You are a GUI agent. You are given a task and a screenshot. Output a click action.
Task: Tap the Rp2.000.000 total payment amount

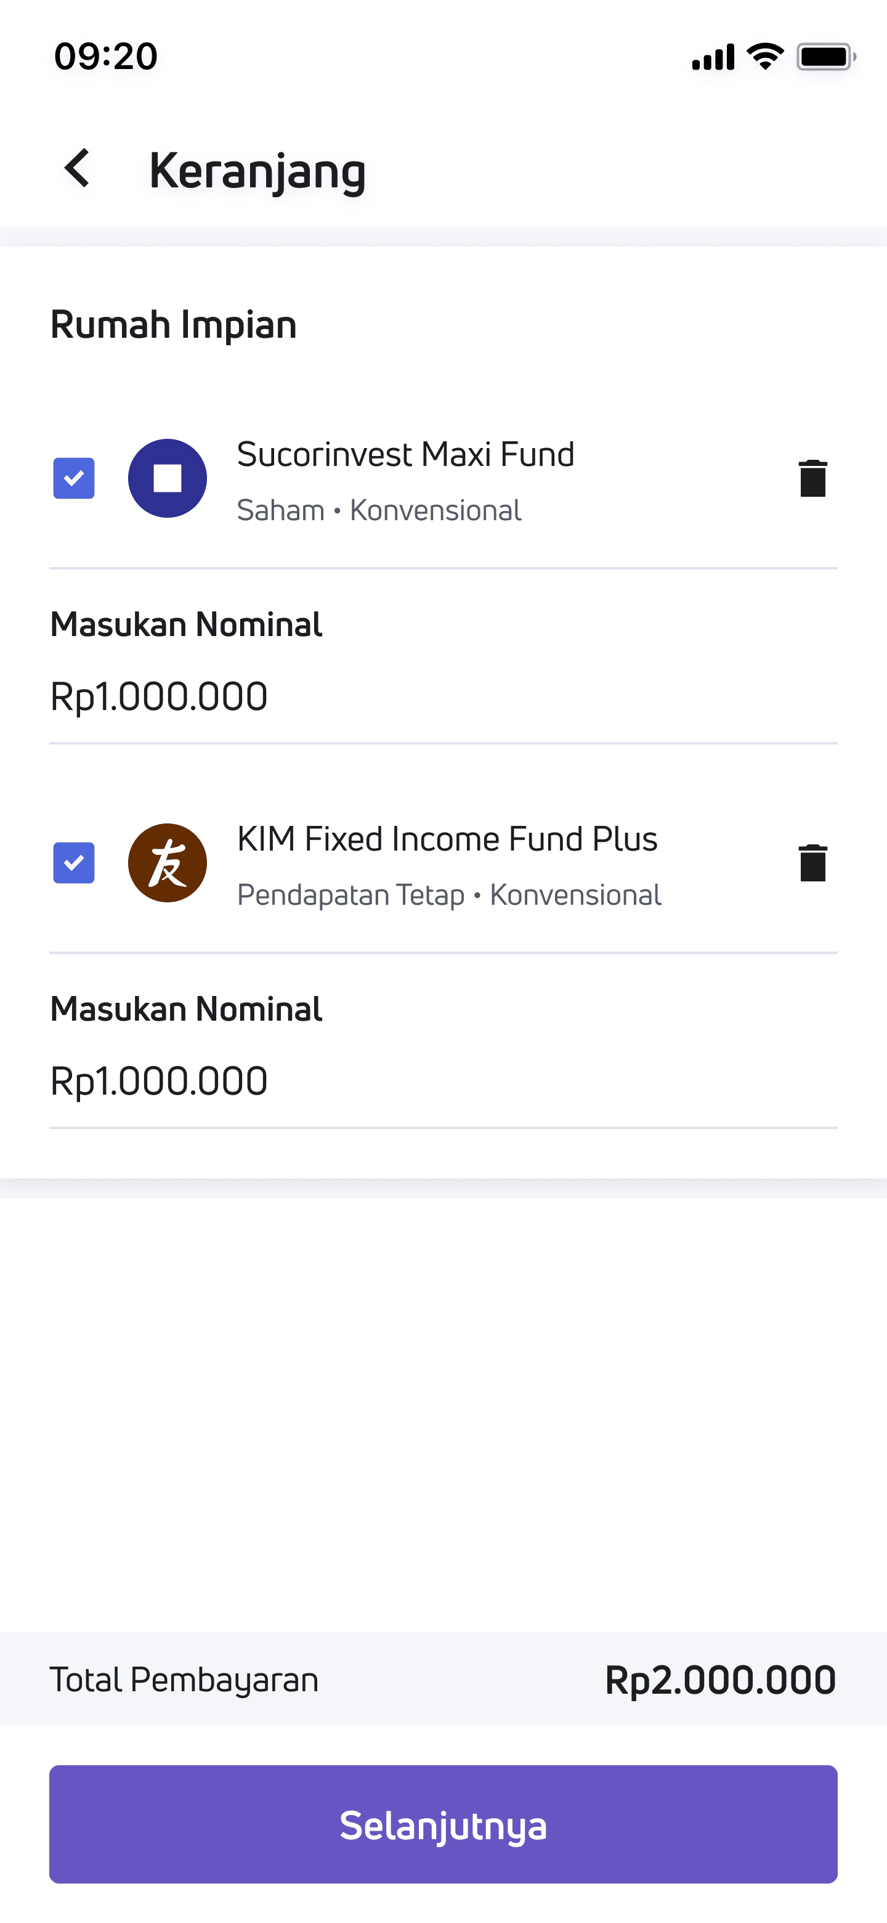[720, 1680]
